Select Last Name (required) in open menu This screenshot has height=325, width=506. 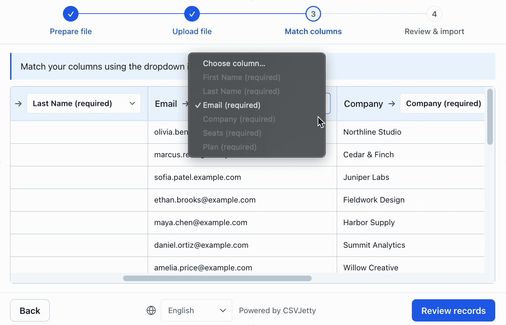point(256,91)
